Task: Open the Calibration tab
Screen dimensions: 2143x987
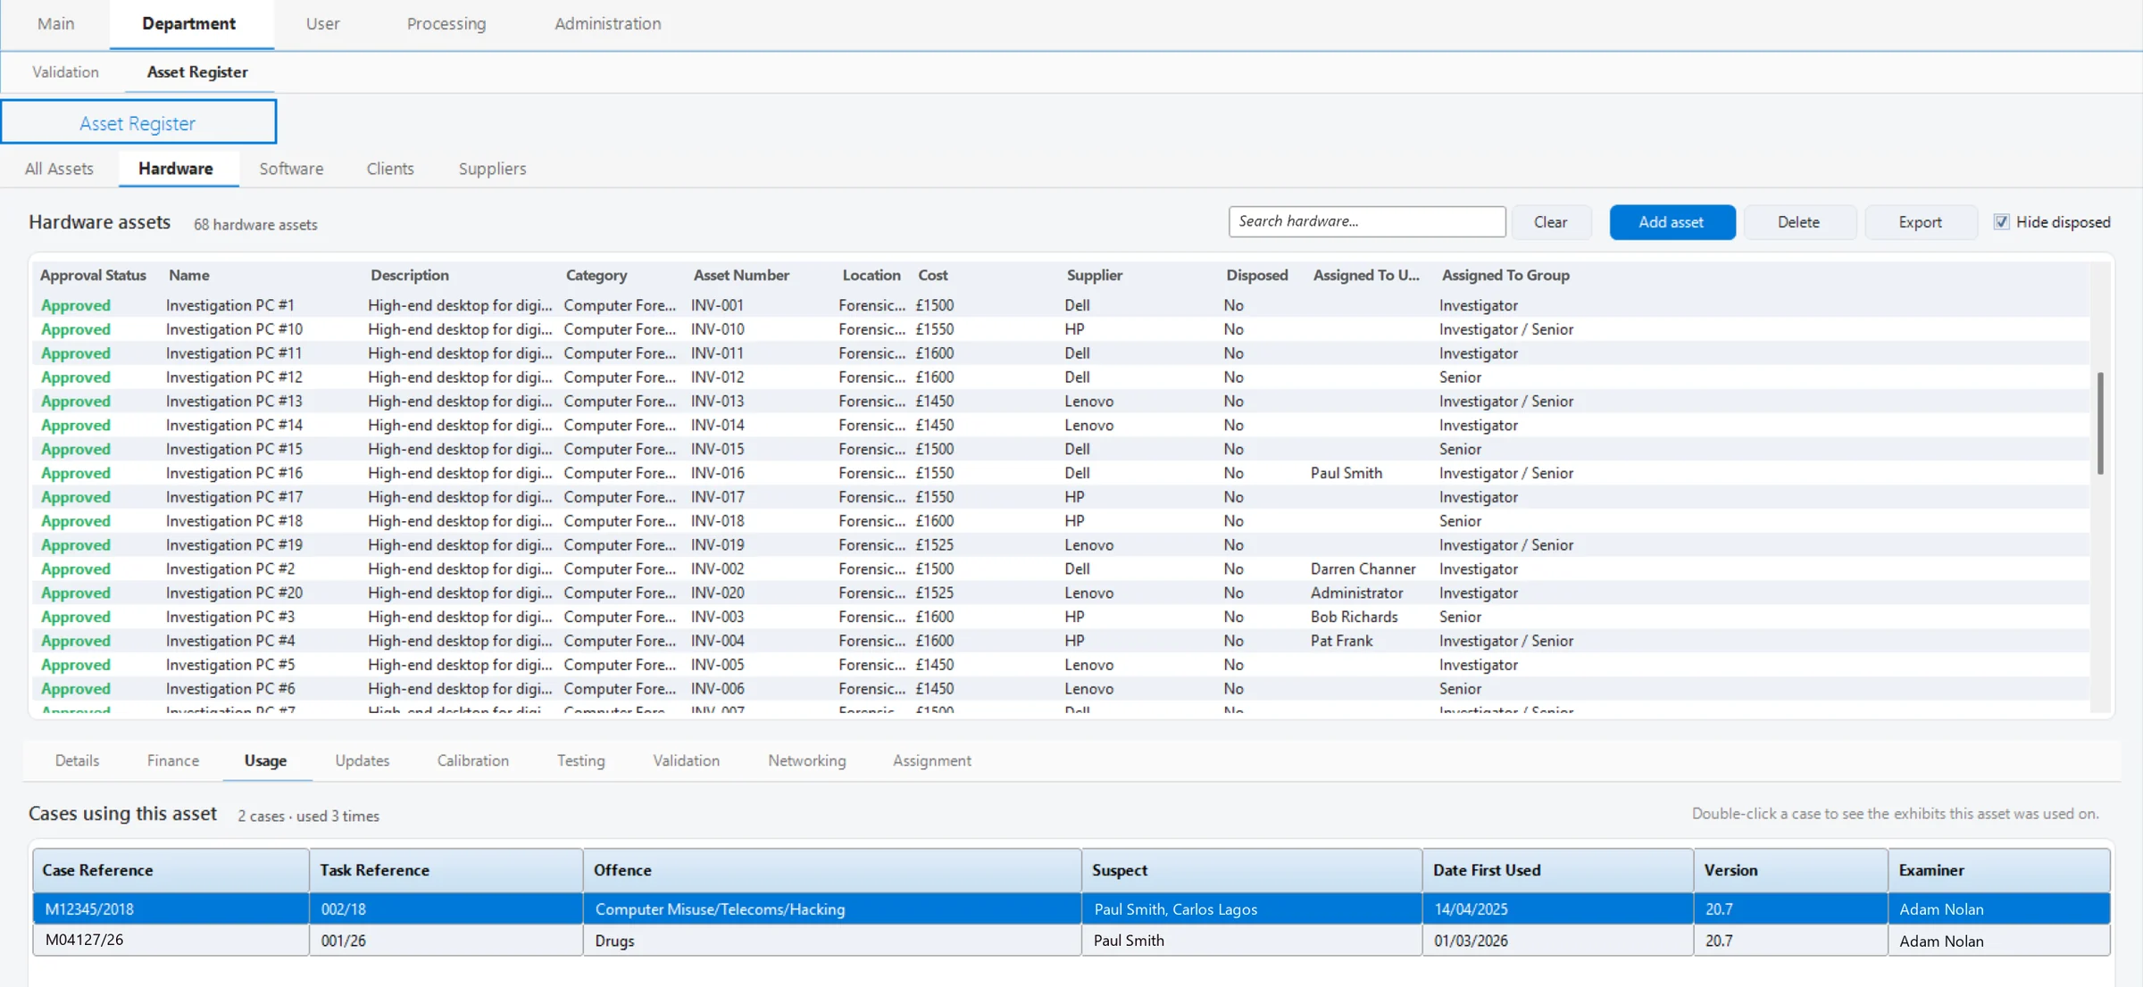Action: coord(473,760)
